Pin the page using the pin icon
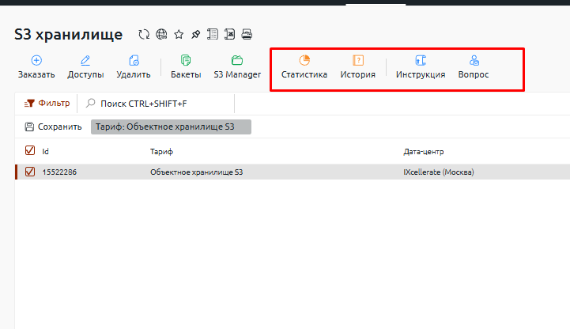570x329 pixels. [195, 35]
